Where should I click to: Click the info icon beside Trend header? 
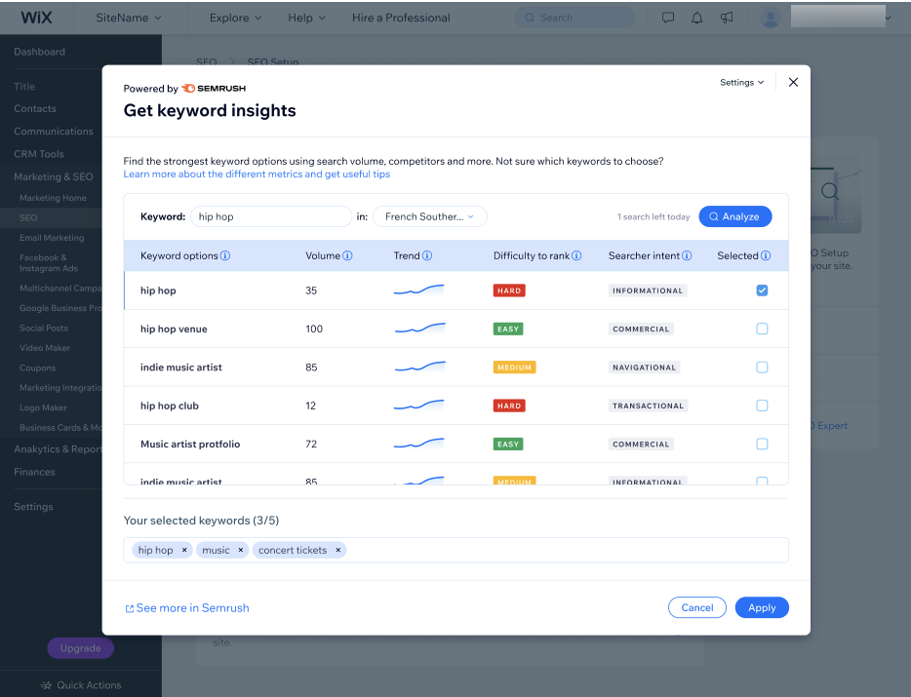point(427,256)
